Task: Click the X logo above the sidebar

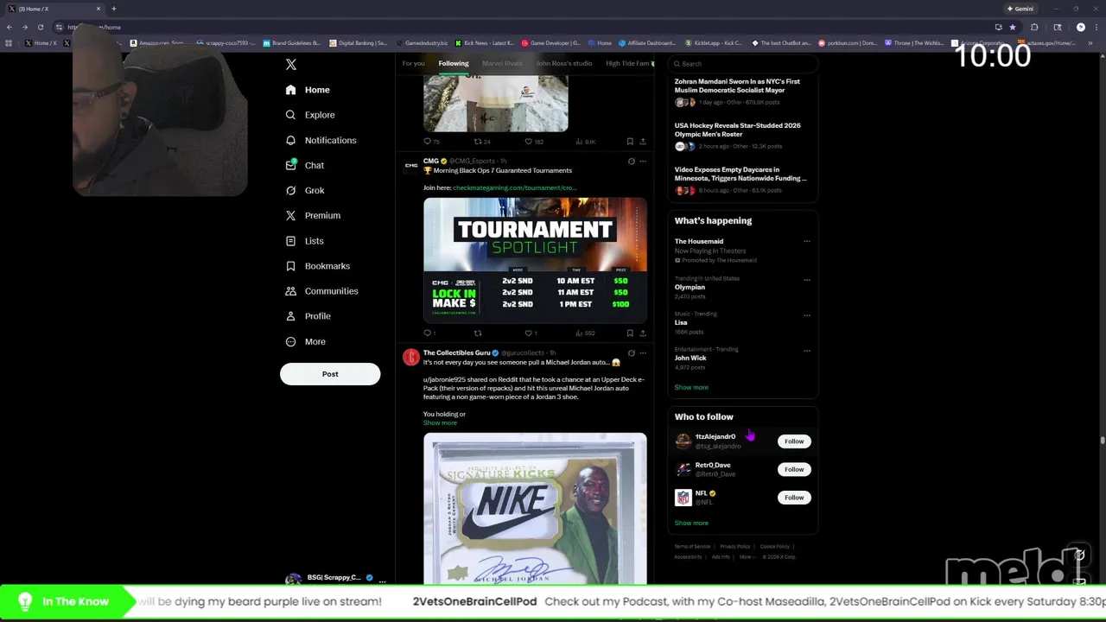Action: (x=291, y=65)
